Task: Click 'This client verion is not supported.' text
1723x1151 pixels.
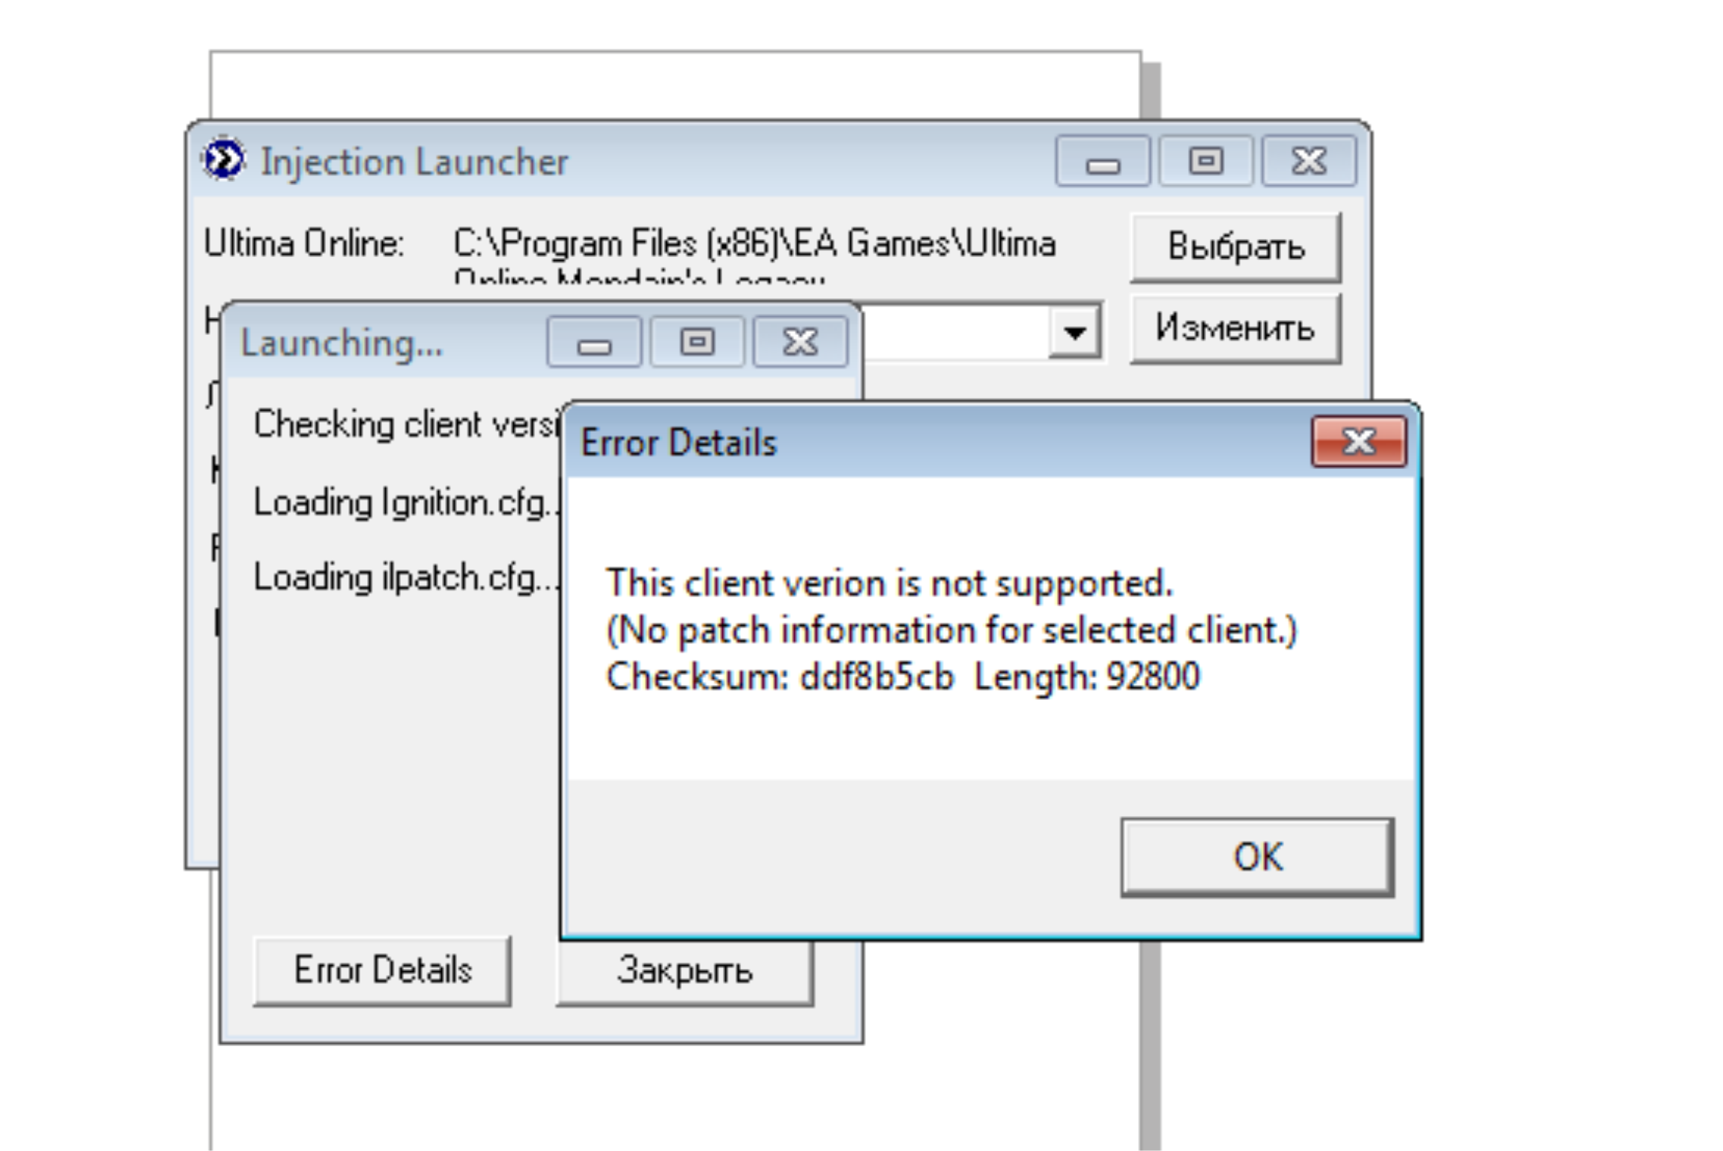Action: click(889, 583)
